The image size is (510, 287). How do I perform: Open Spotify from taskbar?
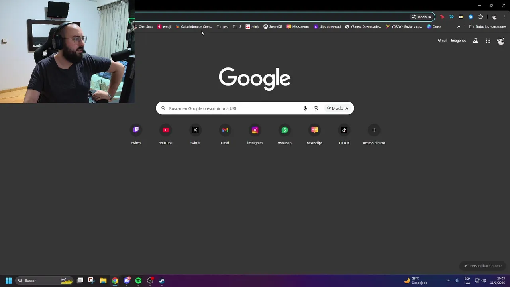click(138, 281)
